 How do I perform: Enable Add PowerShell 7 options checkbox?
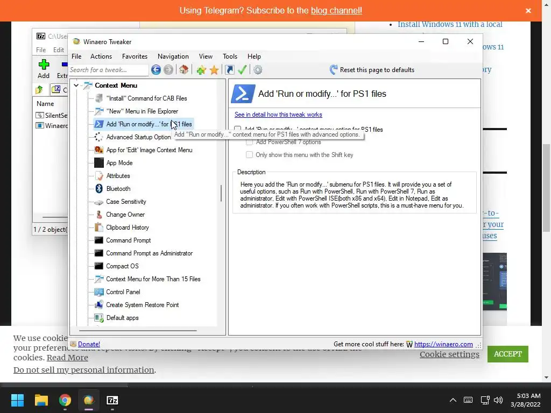pos(249,142)
